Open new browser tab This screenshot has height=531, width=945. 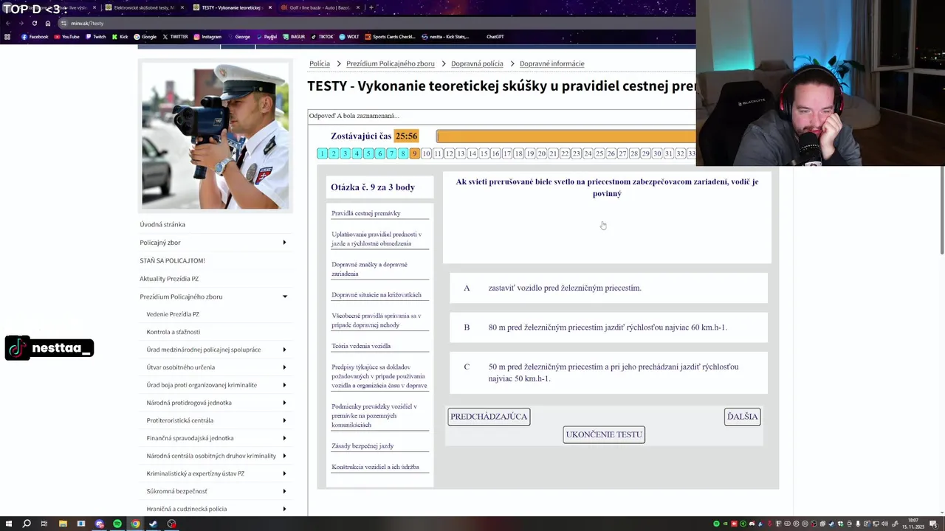[371, 7]
